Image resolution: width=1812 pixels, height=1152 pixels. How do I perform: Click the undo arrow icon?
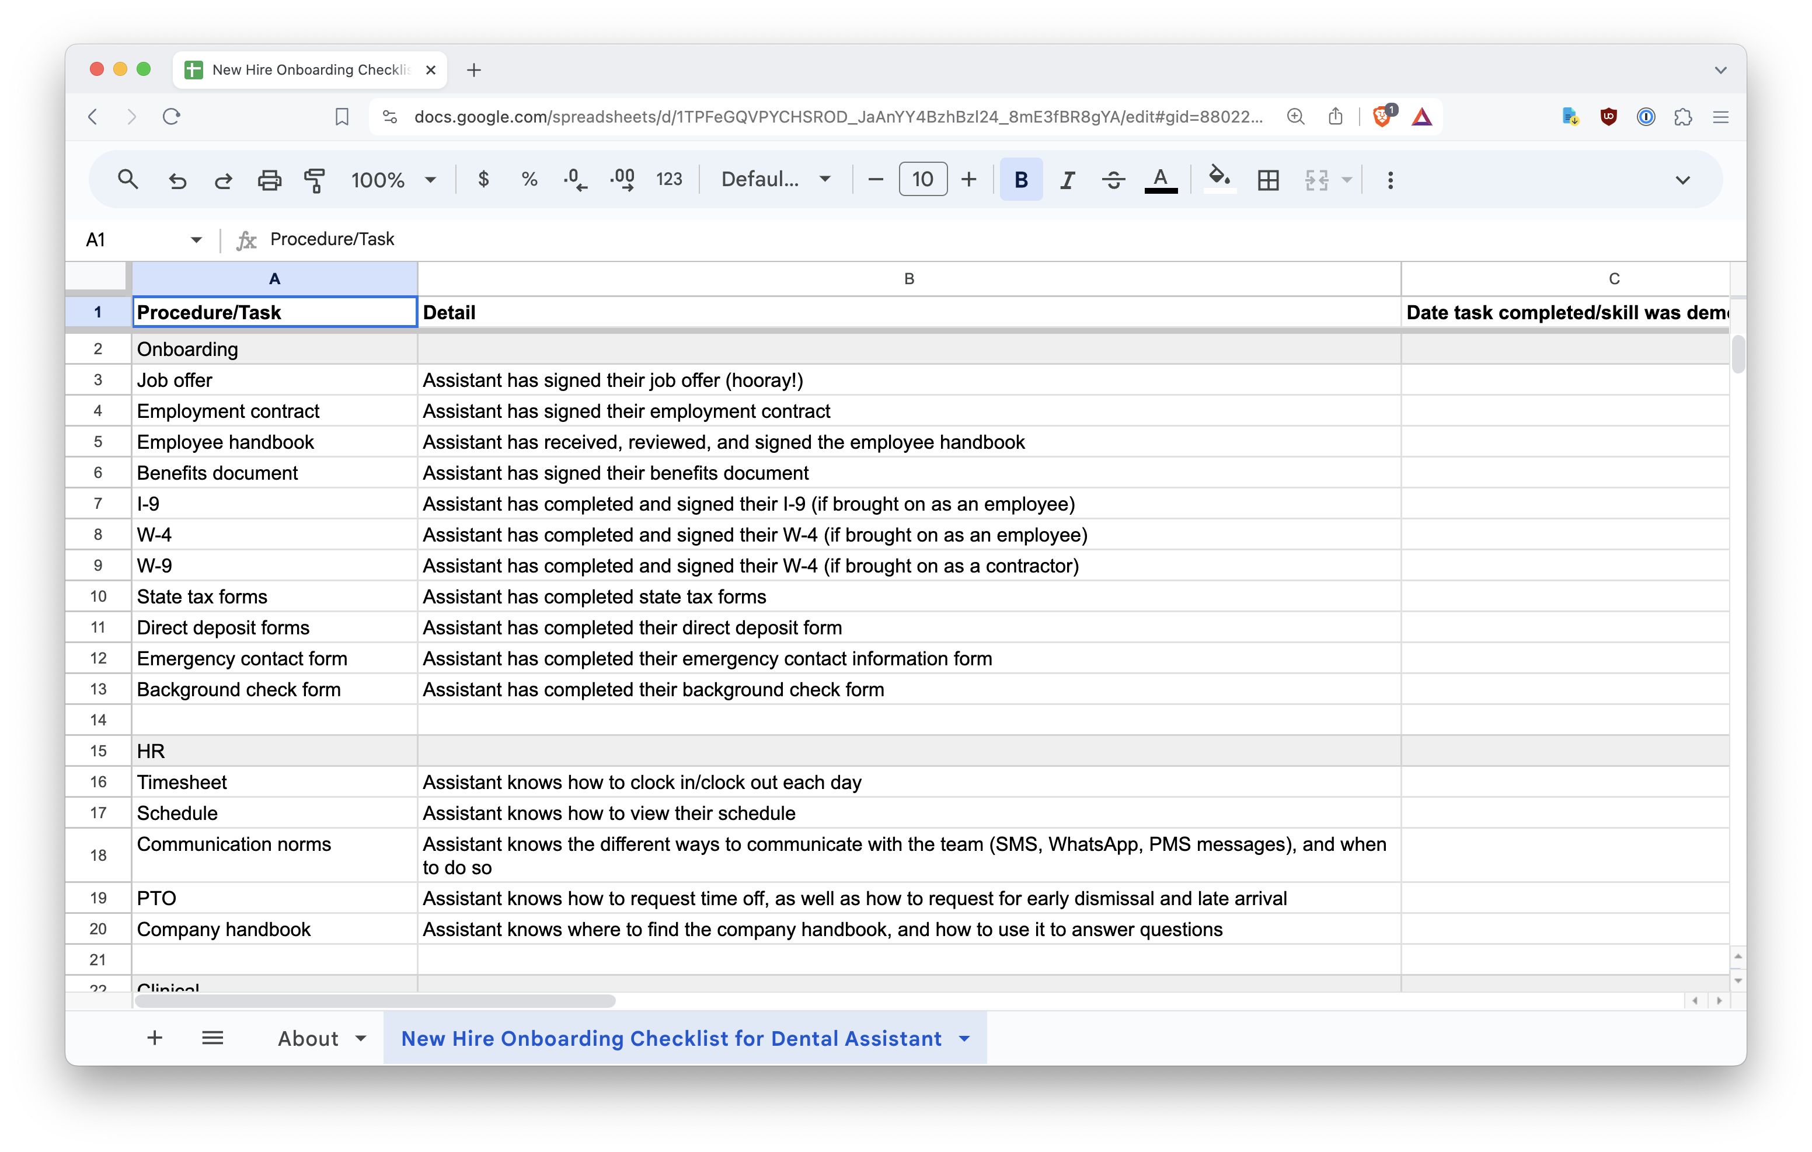[177, 180]
